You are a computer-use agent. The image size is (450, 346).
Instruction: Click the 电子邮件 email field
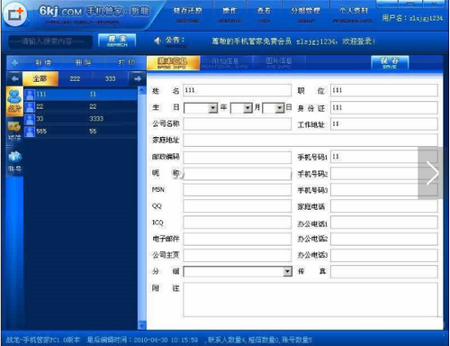coord(237,239)
